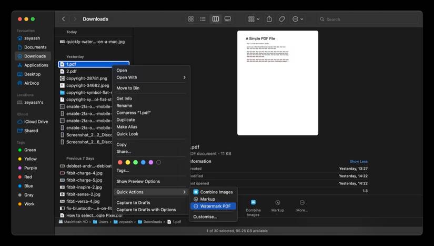Switch to list view in toolbar
Image resolution: width=434 pixels, height=246 pixels.
203,19
